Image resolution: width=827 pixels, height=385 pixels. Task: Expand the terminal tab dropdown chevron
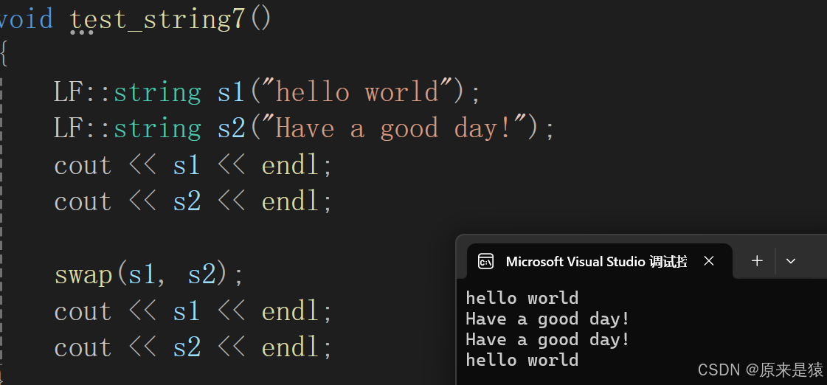click(790, 261)
